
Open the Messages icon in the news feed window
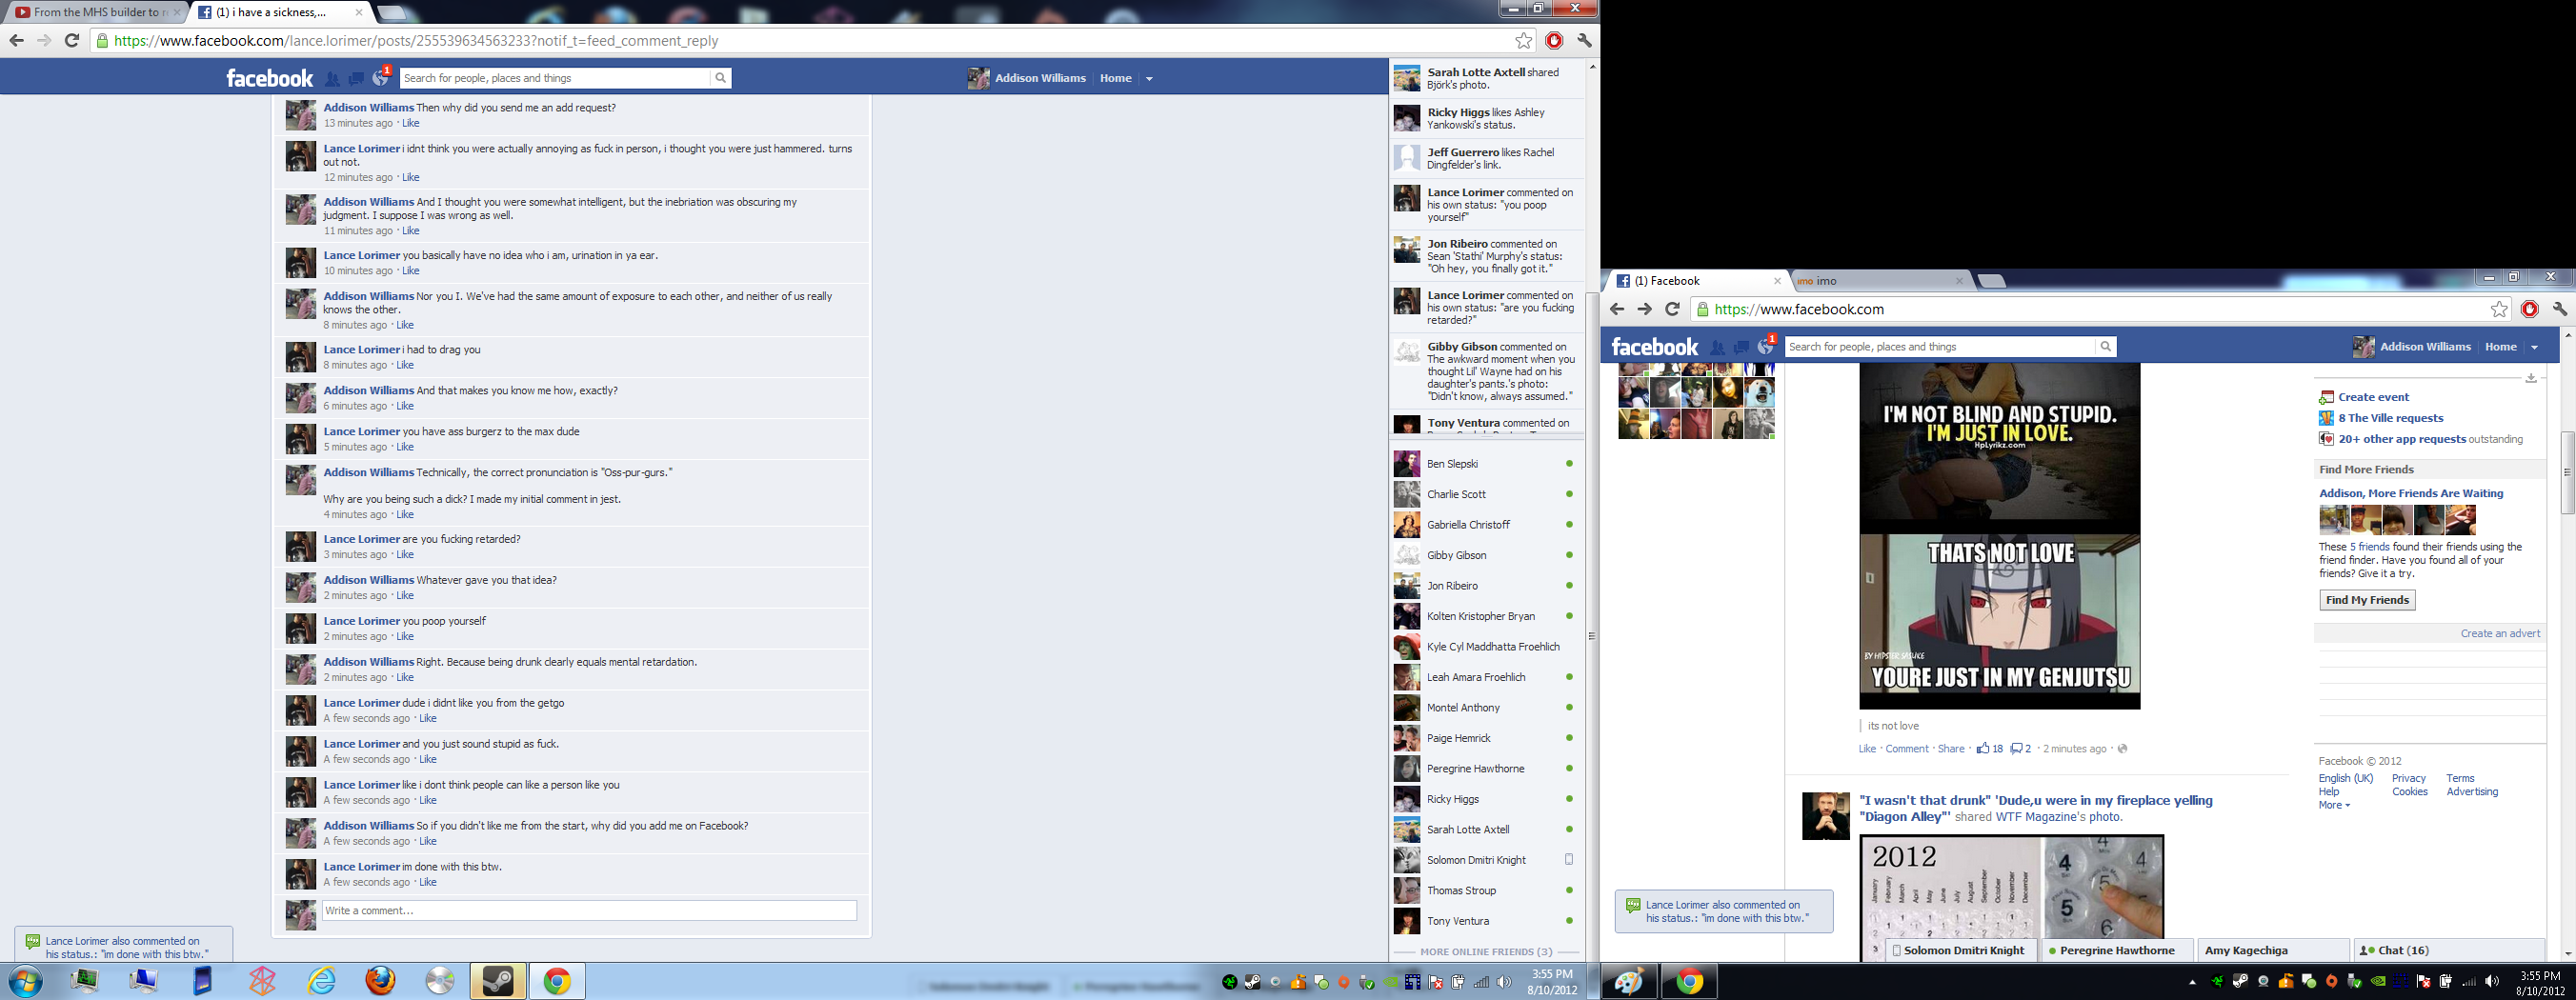pos(1741,347)
